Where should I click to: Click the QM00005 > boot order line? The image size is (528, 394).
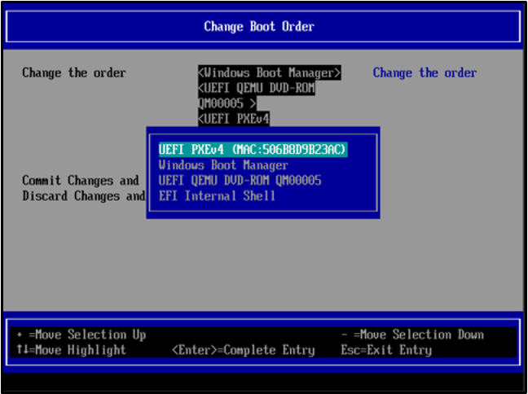tap(227, 103)
